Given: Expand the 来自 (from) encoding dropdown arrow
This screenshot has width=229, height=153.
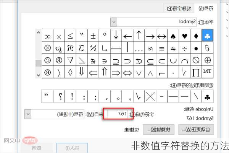Looking at the screenshot, I should (28, 114).
